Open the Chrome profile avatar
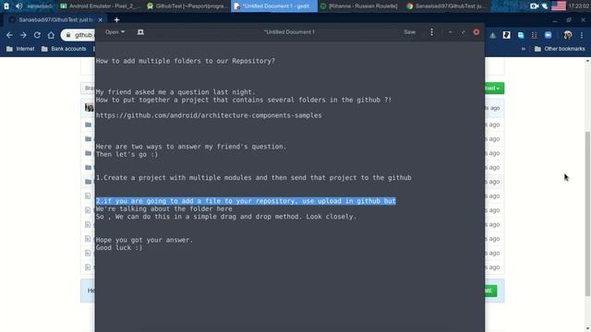The height and width of the screenshot is (332, 591). (x=568, y=35)
